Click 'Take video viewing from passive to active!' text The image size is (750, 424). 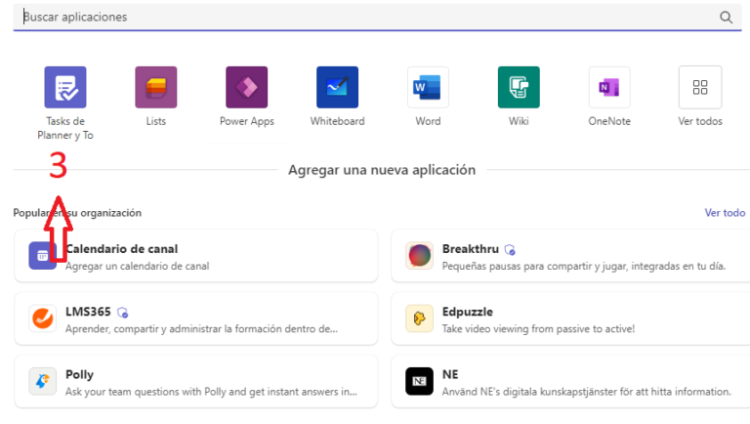538,329
